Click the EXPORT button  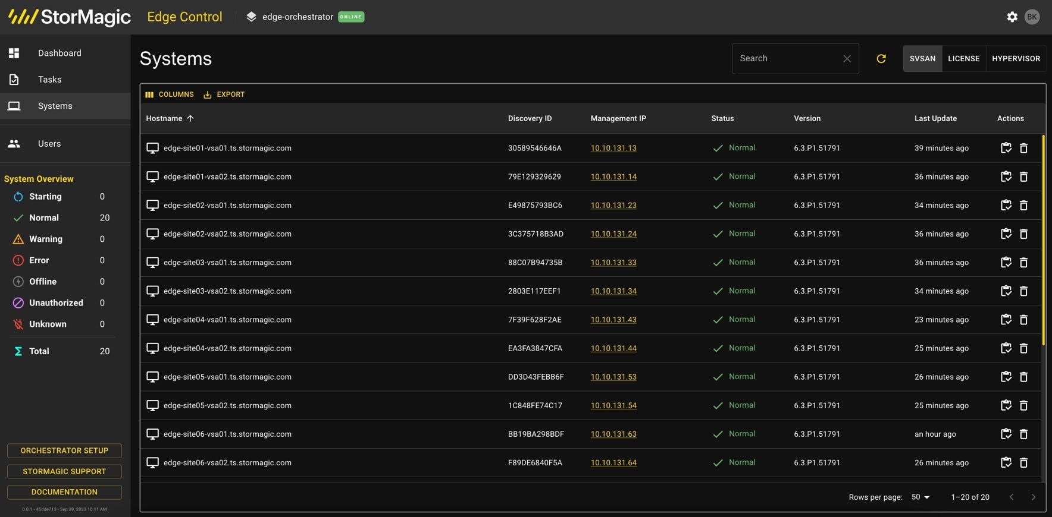pyautogui.click(x=224, y=94)
